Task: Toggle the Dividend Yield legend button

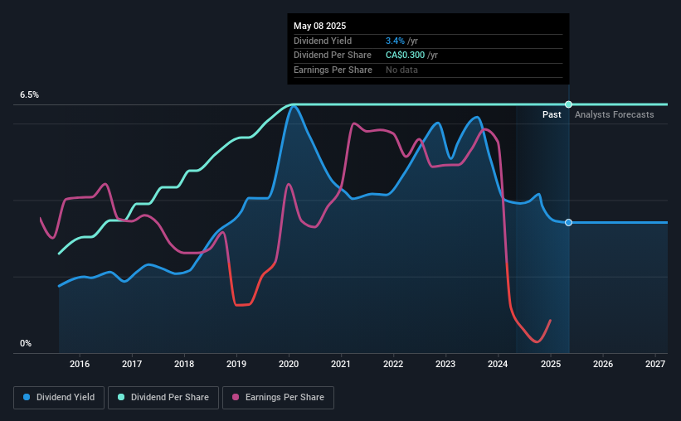Action: click(59, 398)
